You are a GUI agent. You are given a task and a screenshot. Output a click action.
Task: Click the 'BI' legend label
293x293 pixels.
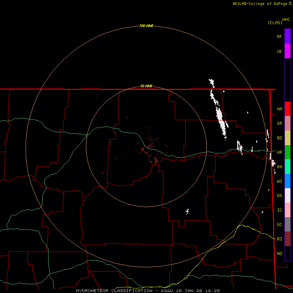click(x=279, y=239)
